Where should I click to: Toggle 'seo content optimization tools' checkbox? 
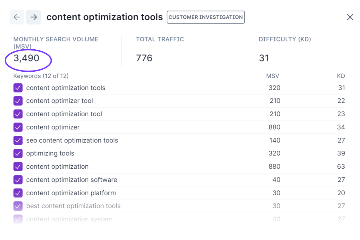point(18,140)
